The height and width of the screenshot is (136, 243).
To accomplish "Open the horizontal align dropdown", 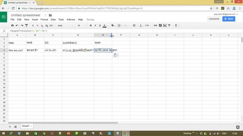I will (x=135, y=25).
